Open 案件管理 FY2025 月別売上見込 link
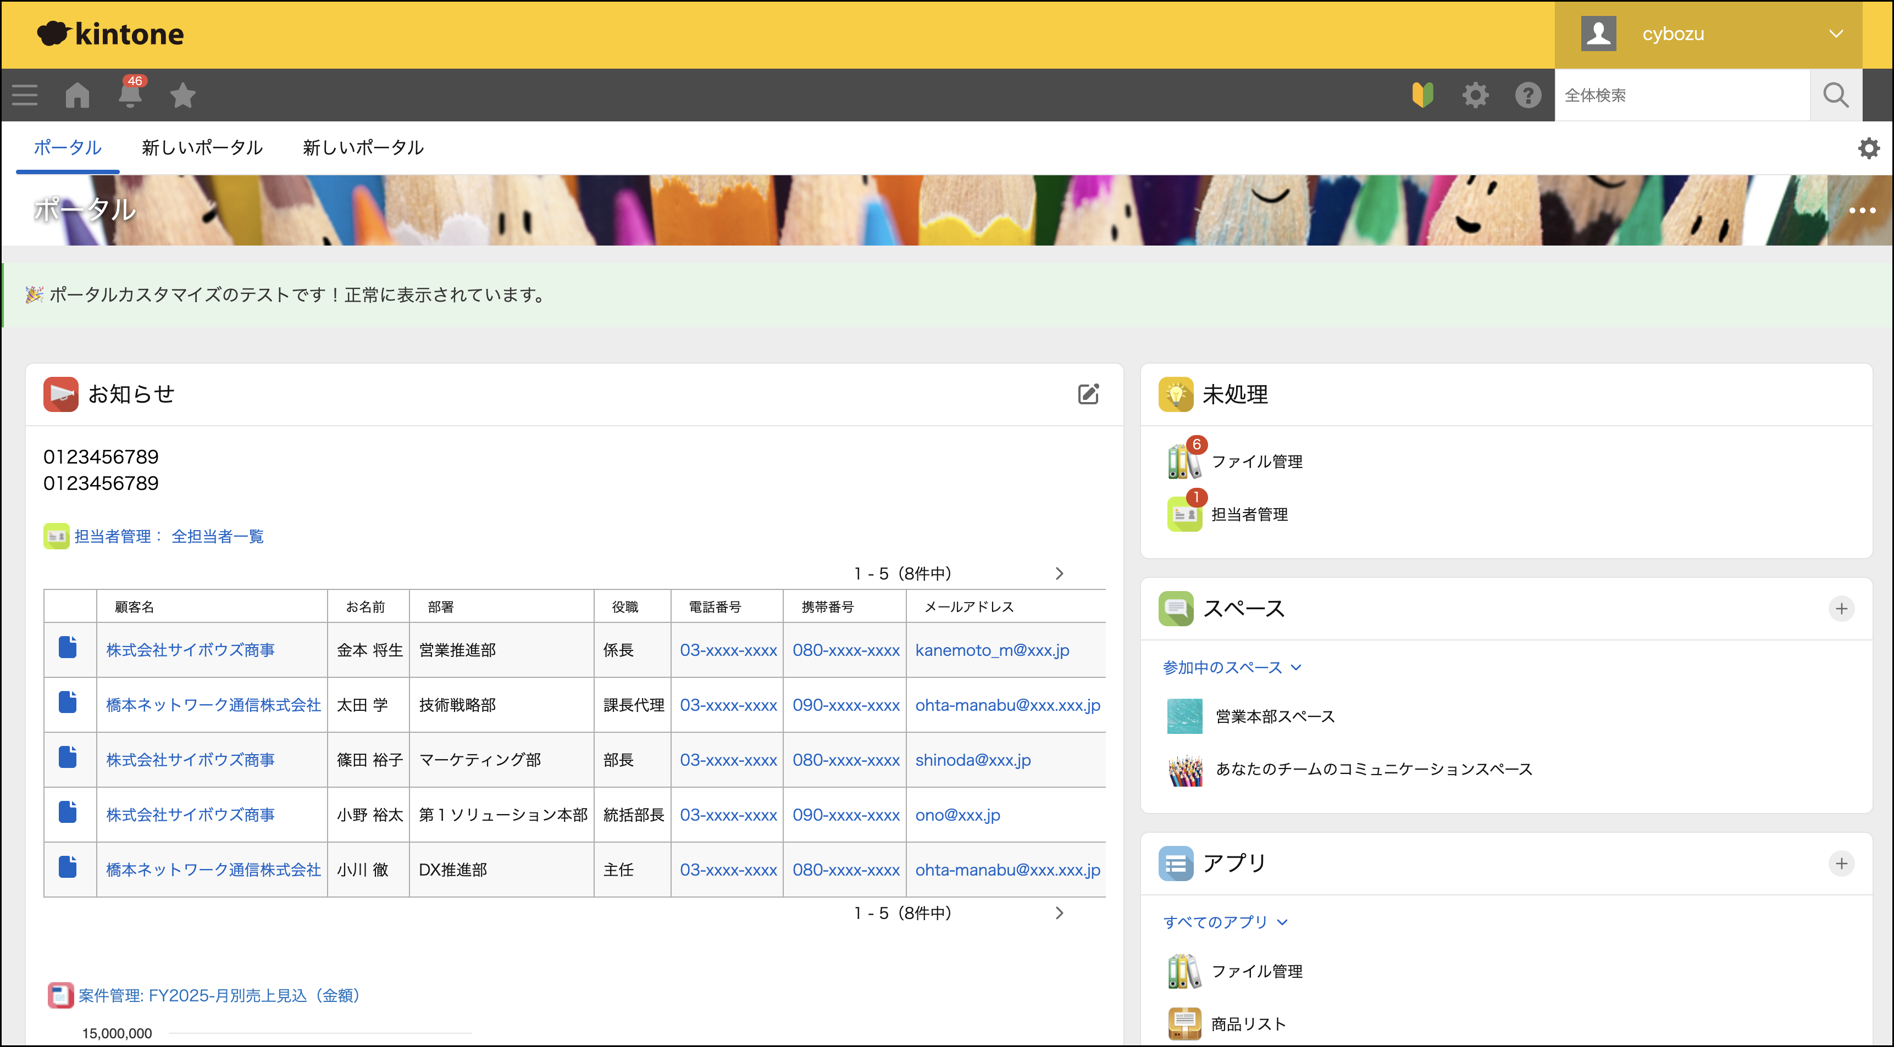The height and width of the screenshot is (1047, 1894). click(219, 996)
